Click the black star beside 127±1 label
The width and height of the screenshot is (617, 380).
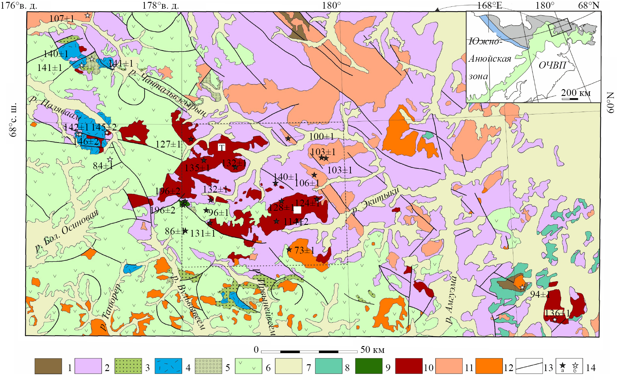coord(191,139)
